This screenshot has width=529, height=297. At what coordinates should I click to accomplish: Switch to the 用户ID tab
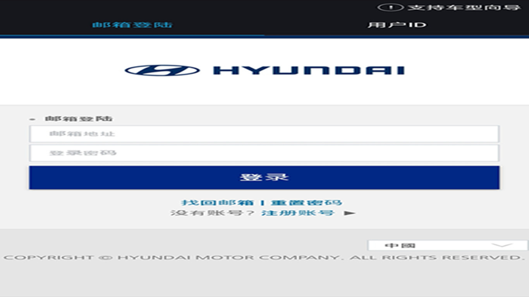[x=397, y=25]
